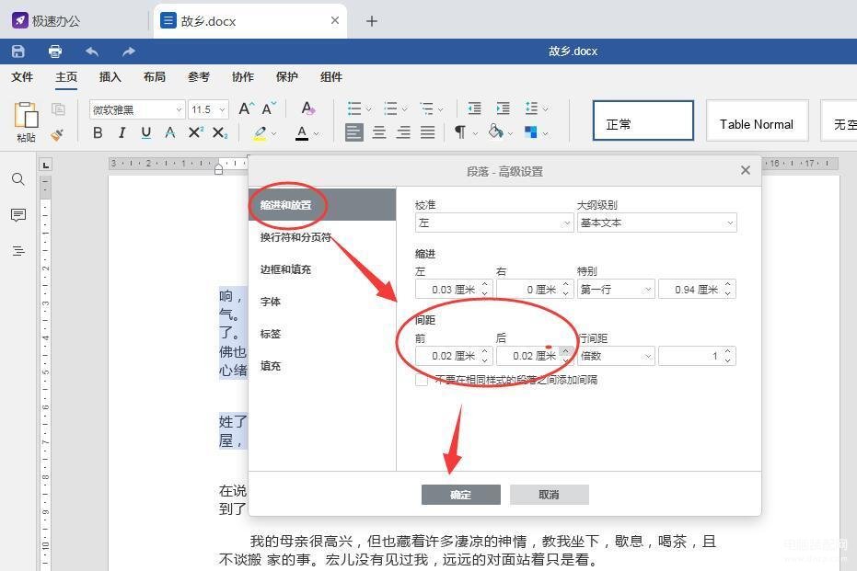This screenshot has height=571, width=857.
Task: Increase the paragraph indent
Action: click(503, 108)
